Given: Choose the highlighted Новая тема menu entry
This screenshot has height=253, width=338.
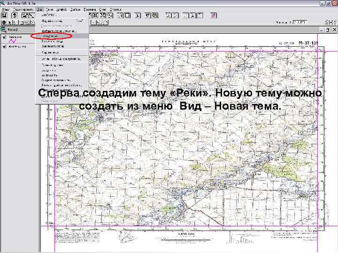Looking at the screenshot, I should 62,36.
